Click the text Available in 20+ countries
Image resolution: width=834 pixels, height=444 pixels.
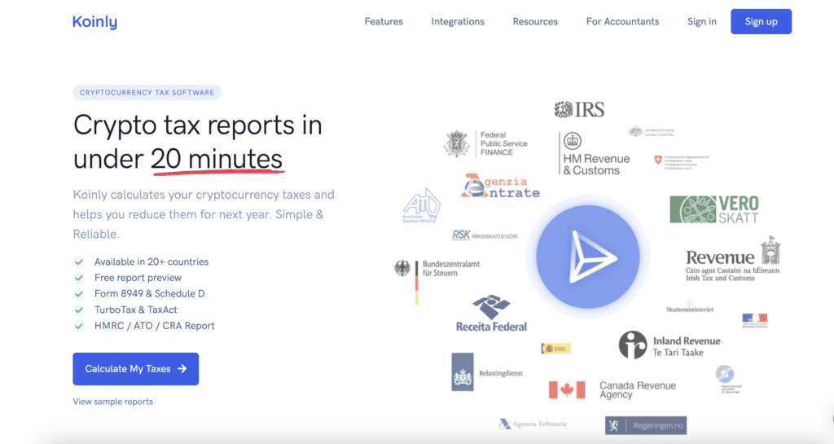(x=151, y=262)
